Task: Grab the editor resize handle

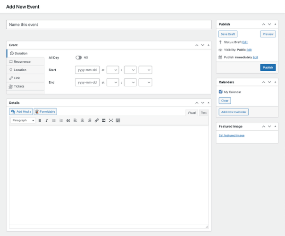Action: 207,227
